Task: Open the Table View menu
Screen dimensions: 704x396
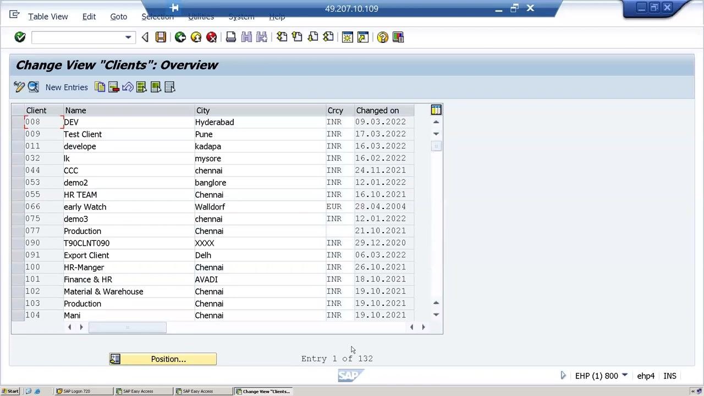Action: coord(48,16)
